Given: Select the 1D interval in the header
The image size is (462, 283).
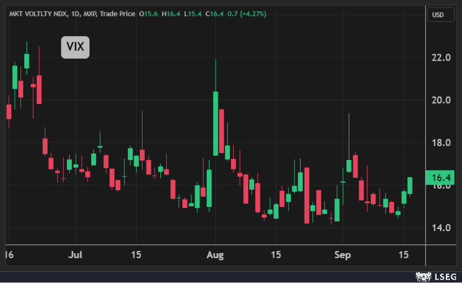Looking at the screenshot, I should pos(74,14).
